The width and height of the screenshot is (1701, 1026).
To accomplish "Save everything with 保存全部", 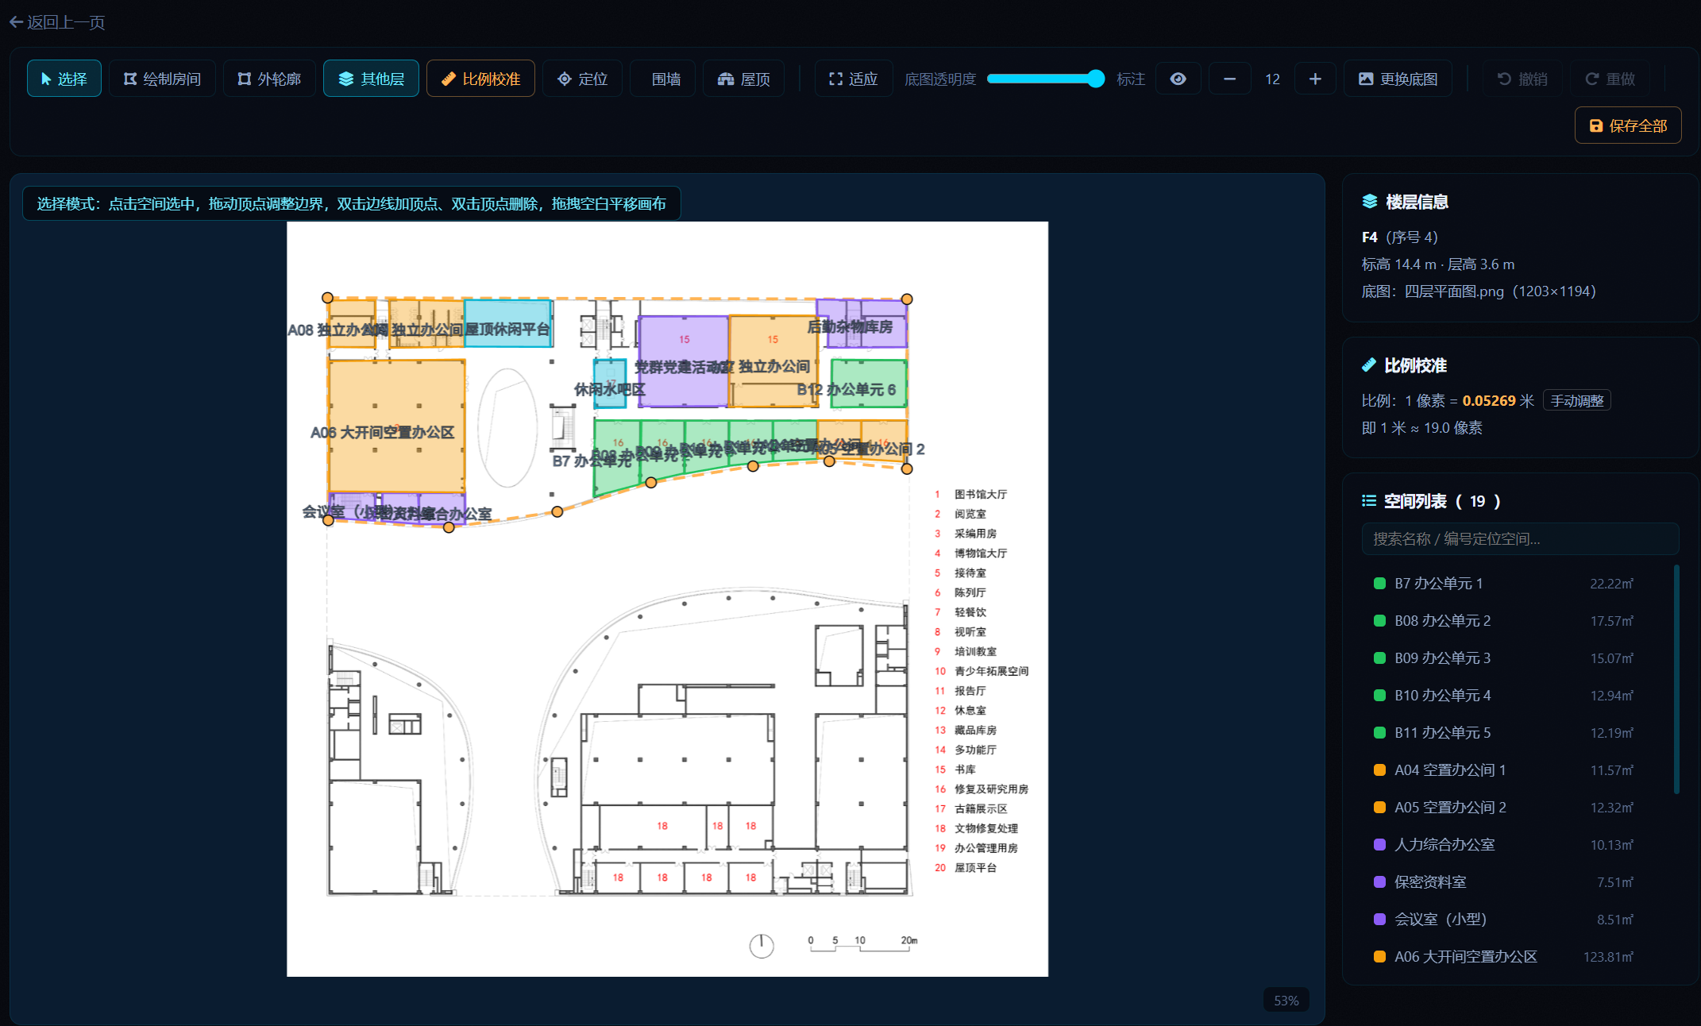I will (1628, 125).
